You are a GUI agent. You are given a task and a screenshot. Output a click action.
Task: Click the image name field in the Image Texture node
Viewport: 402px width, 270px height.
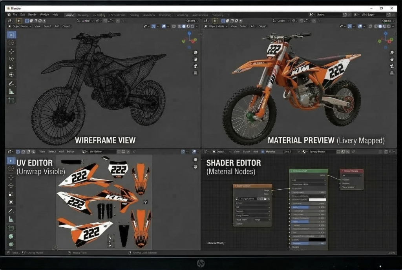click(248, 199)
